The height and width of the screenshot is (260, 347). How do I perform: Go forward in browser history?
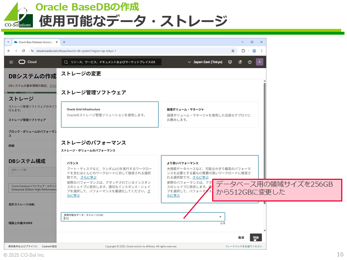pos(16,51)
